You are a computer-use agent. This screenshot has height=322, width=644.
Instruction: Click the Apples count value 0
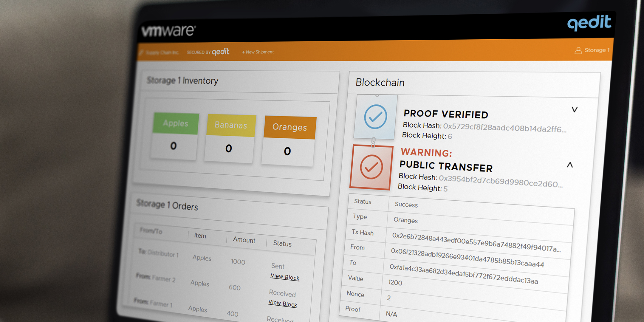click(174, 146)
